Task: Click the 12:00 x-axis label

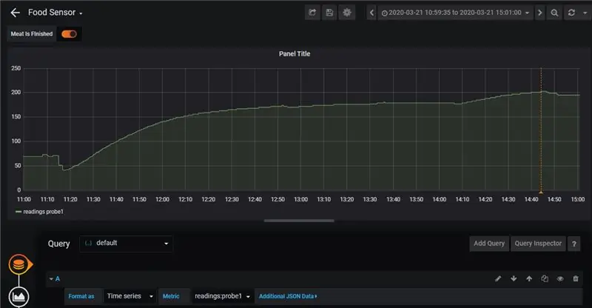Action: 162,199
